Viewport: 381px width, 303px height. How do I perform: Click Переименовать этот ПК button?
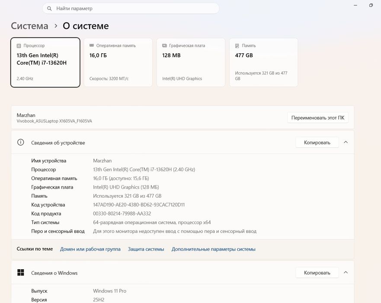point(318,117)
